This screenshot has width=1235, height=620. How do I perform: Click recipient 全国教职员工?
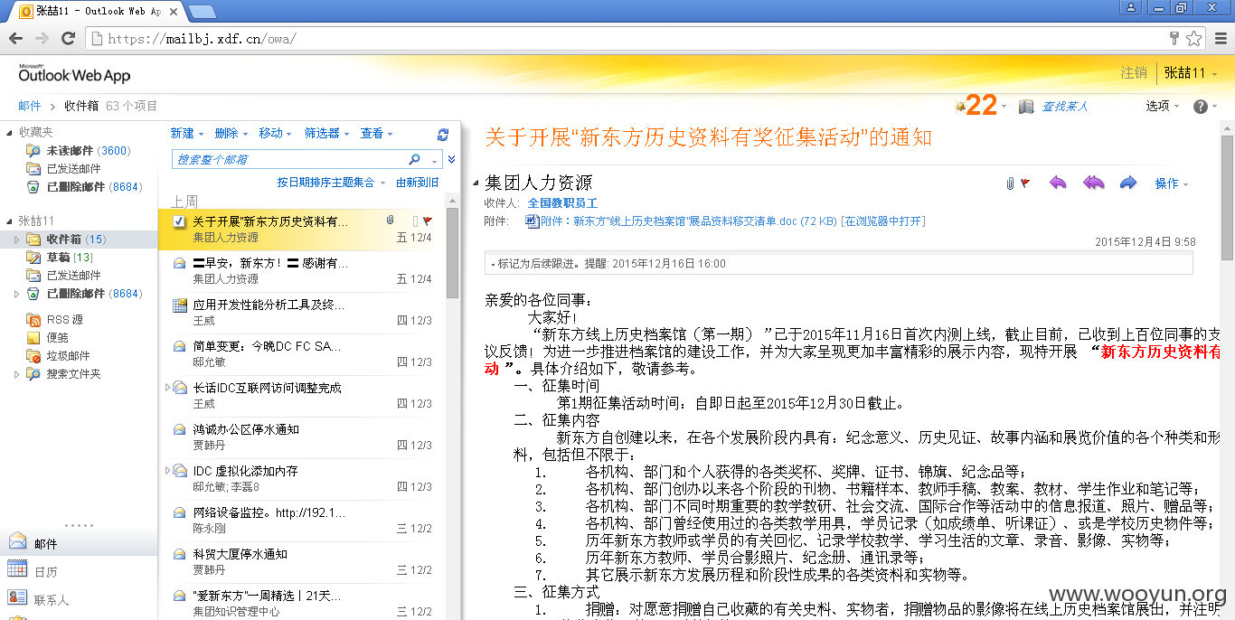click(x=562, y=203)
